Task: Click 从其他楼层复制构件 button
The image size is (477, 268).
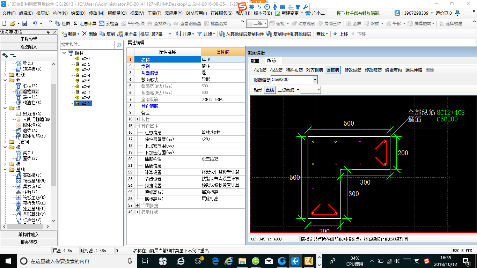Action: [x=242, y=34]
